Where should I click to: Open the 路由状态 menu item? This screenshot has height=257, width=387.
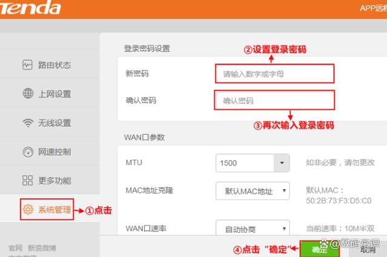point(49,65)
